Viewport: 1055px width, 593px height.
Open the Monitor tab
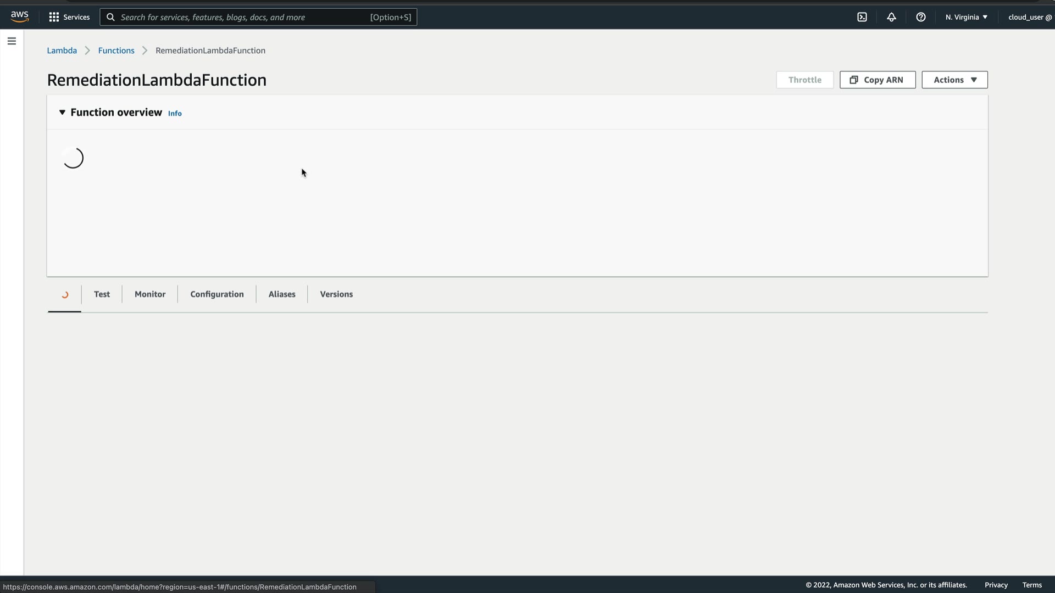point(150,294)
